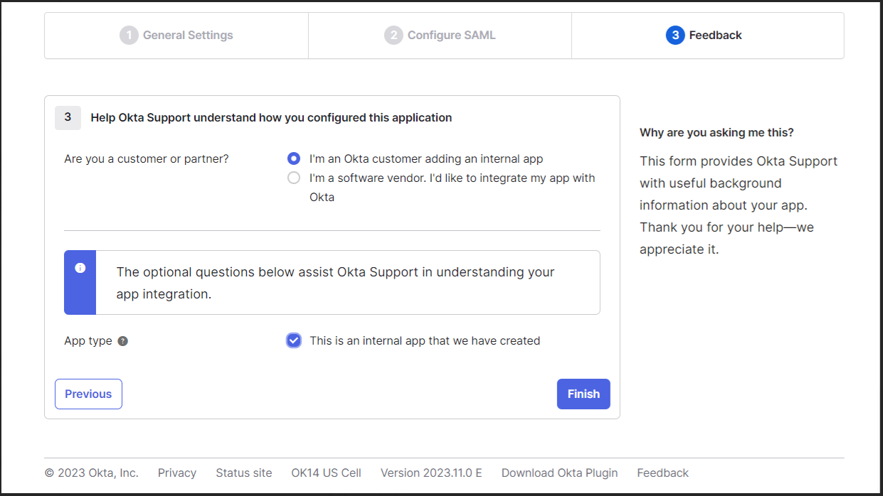This screenshot has height=496, width=883.
Task: Open the Privacy link in the footer
Action: tap(177, 473)
